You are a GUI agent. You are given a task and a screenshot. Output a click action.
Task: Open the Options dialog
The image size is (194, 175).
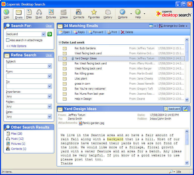[122, 14]
